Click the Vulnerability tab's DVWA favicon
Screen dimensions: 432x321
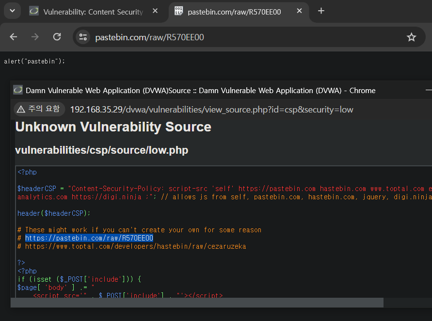coord(34,11)
